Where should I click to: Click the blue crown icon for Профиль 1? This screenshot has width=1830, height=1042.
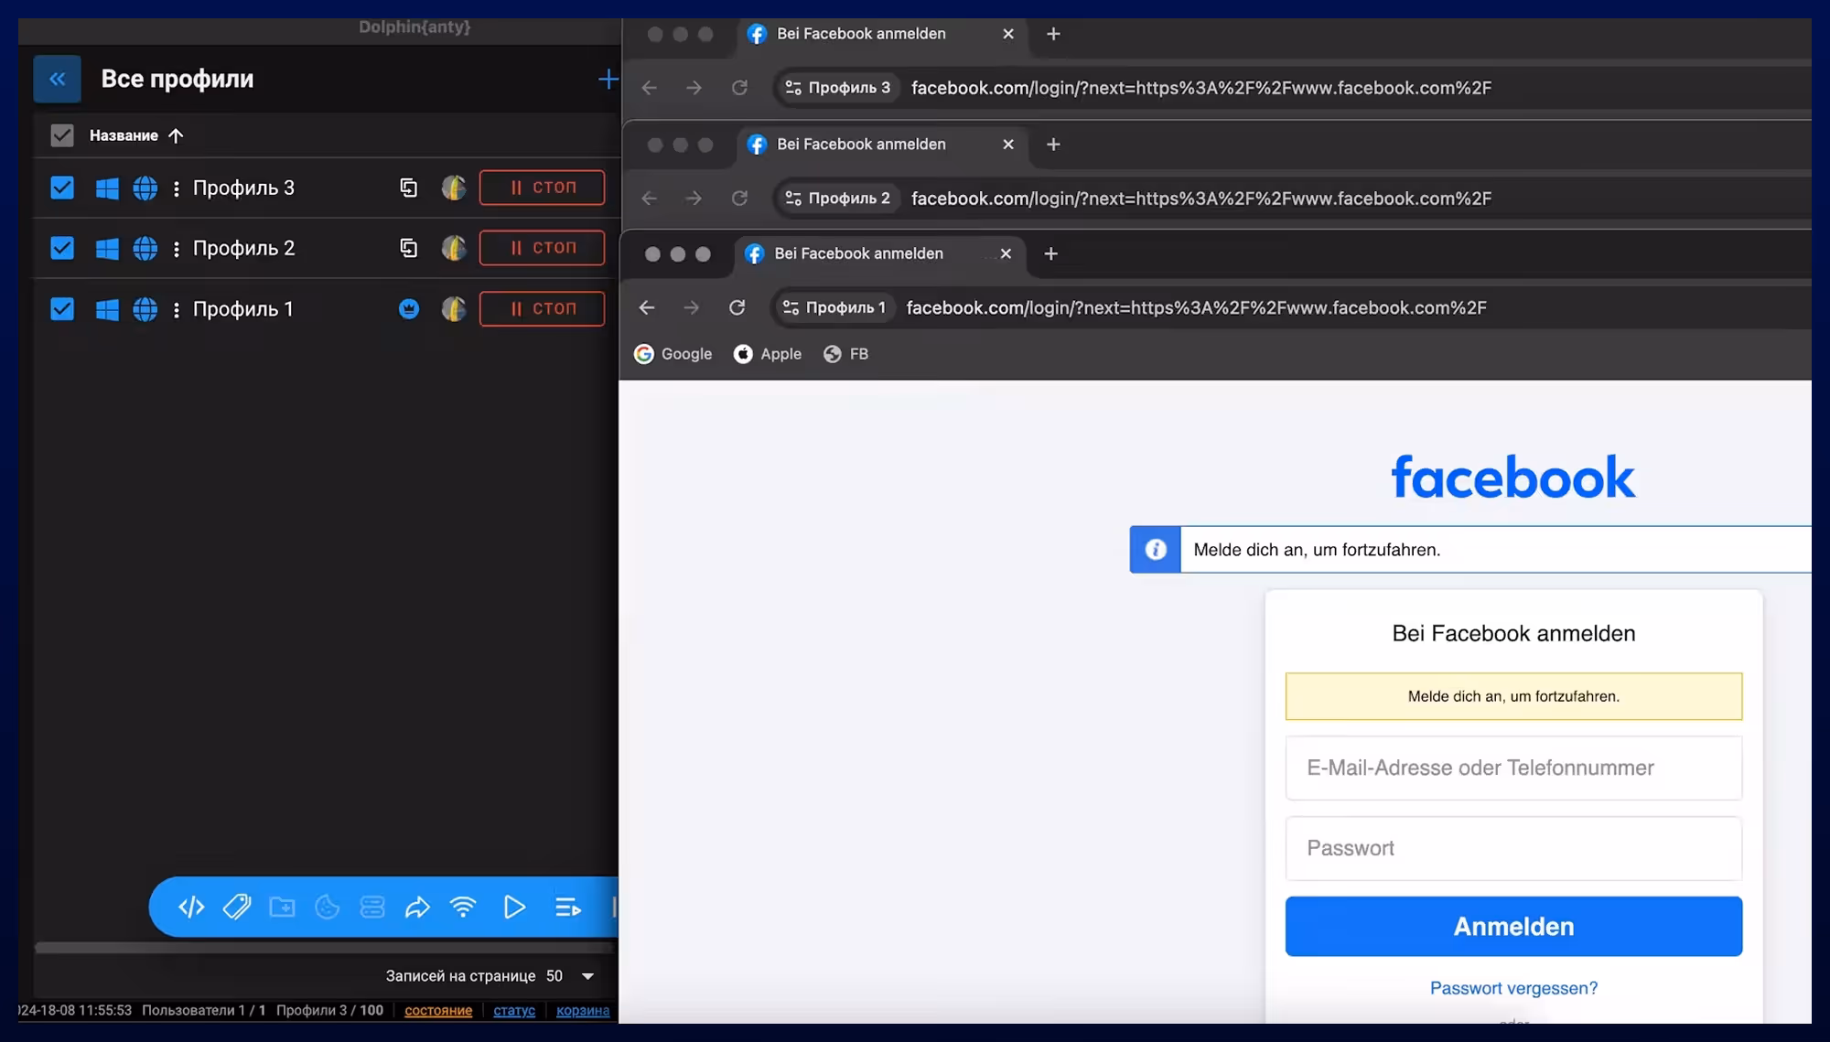coord(409,309)
